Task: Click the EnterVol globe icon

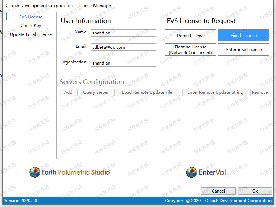Action: click(191, 172)
